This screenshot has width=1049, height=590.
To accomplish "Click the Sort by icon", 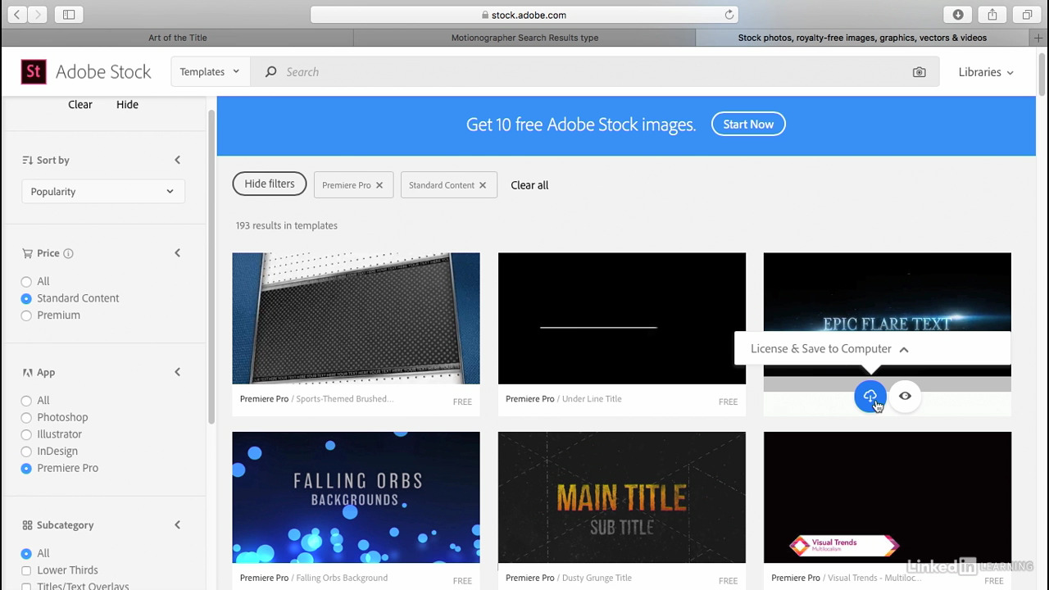I will coord(27,161).
